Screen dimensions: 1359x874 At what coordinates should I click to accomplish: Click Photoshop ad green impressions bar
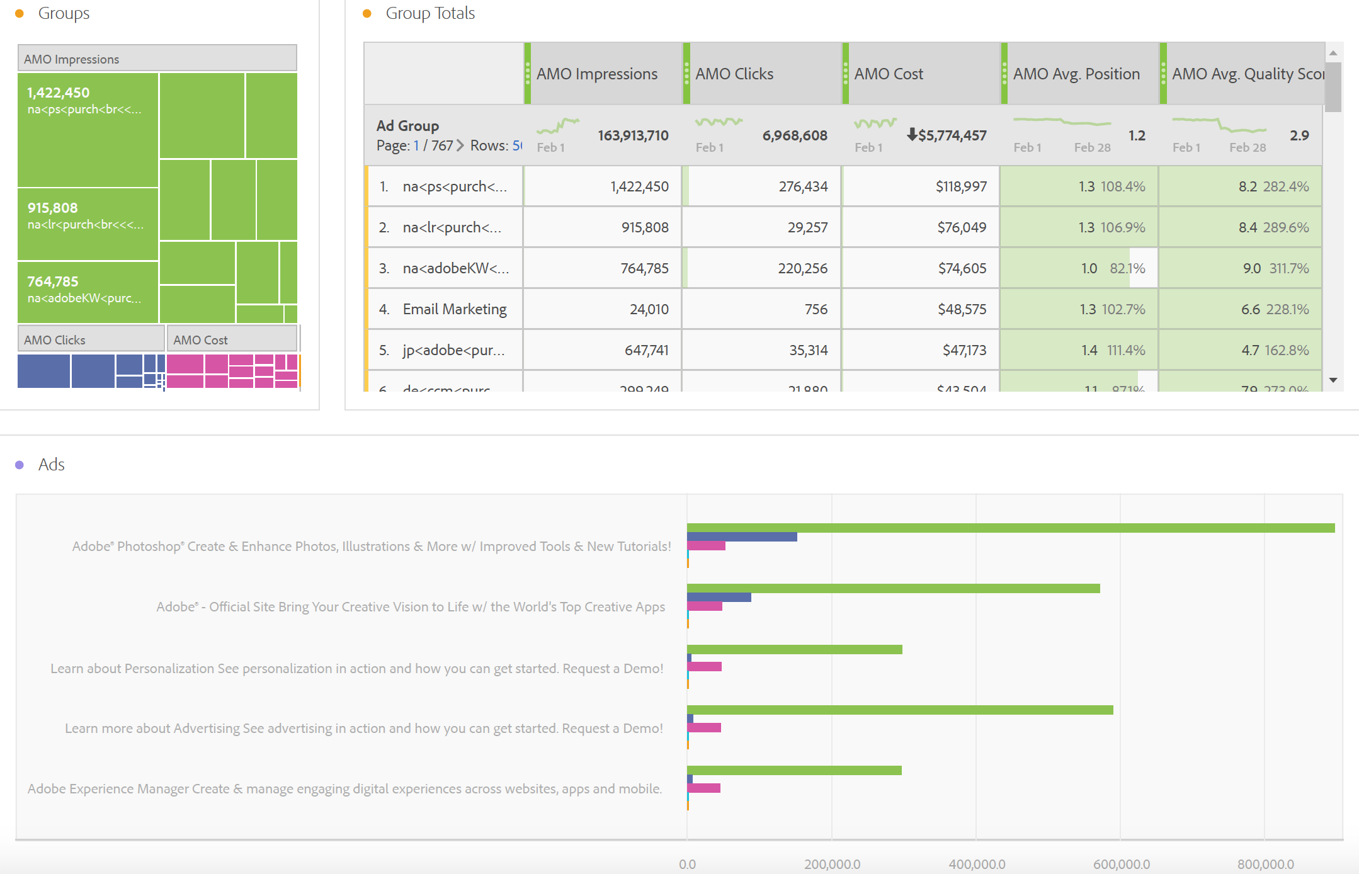coord(1010,528)
